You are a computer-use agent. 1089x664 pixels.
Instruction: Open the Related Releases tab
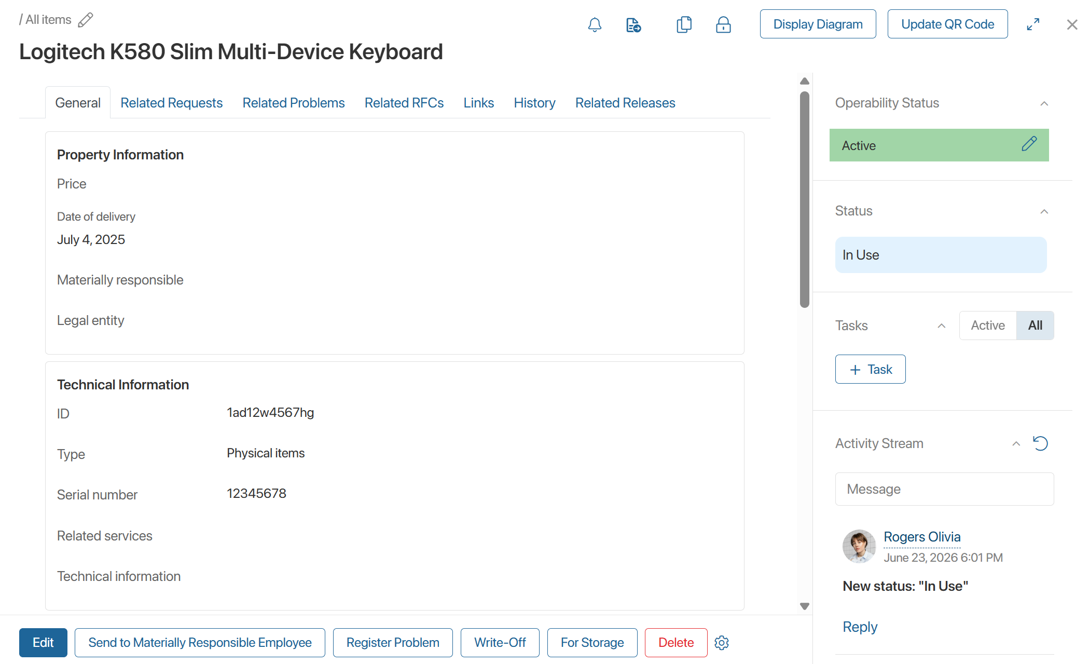[625, 103]
